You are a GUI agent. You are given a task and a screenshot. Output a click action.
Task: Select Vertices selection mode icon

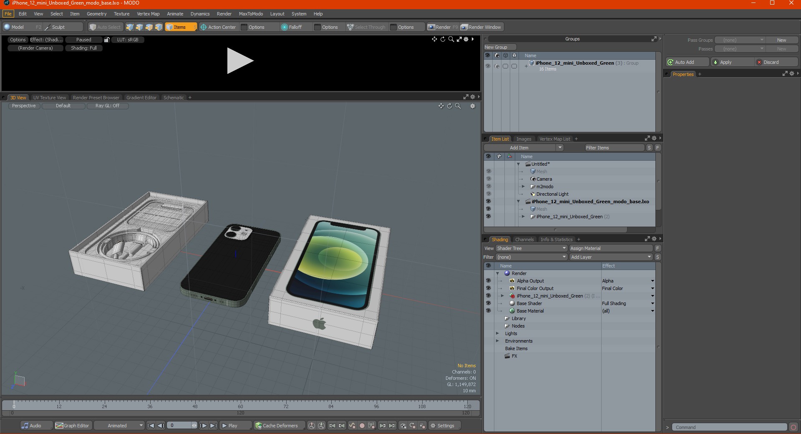click(130, 27)
